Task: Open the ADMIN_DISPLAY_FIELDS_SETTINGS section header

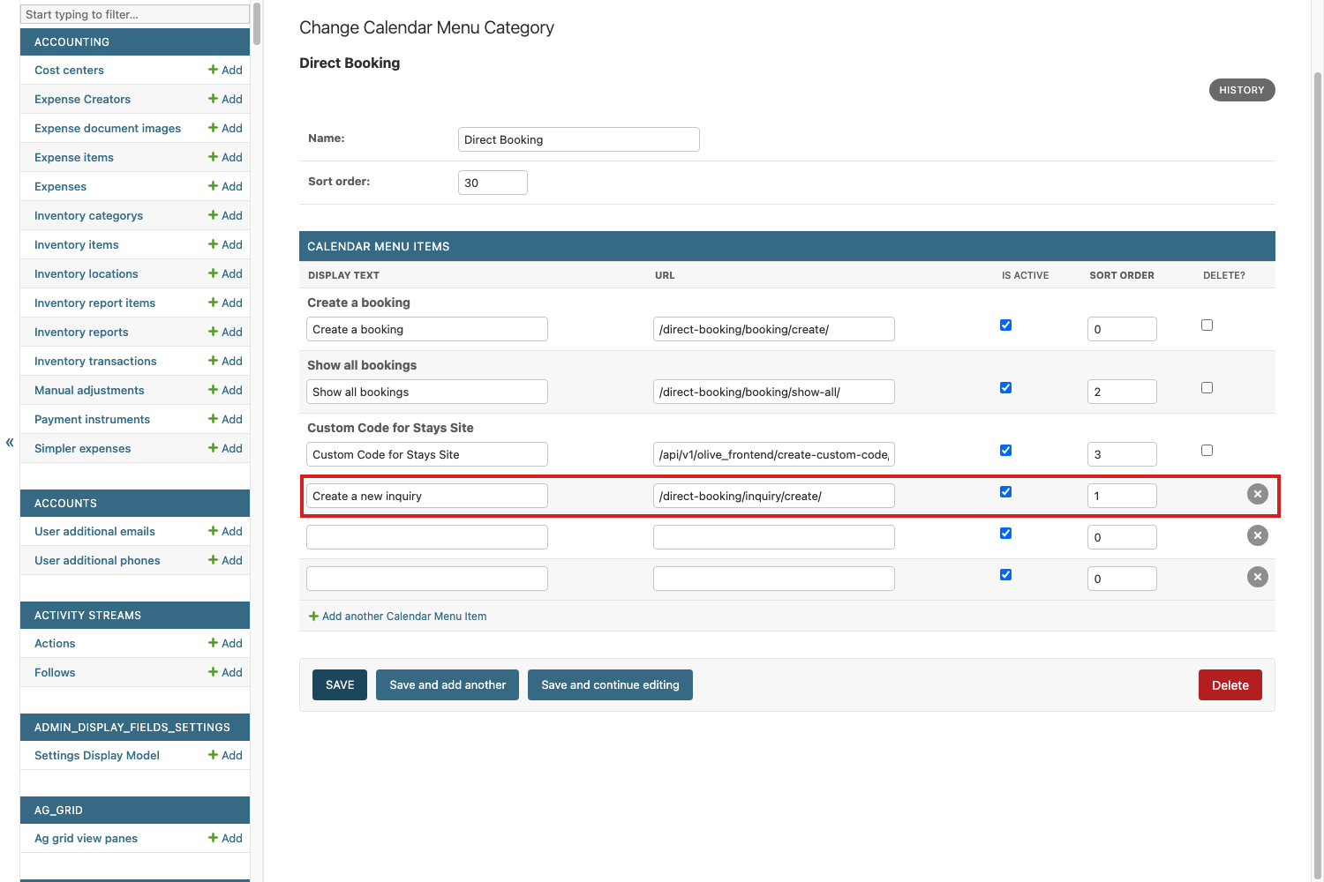Action: pyautogui.click(x=132, y=727)
